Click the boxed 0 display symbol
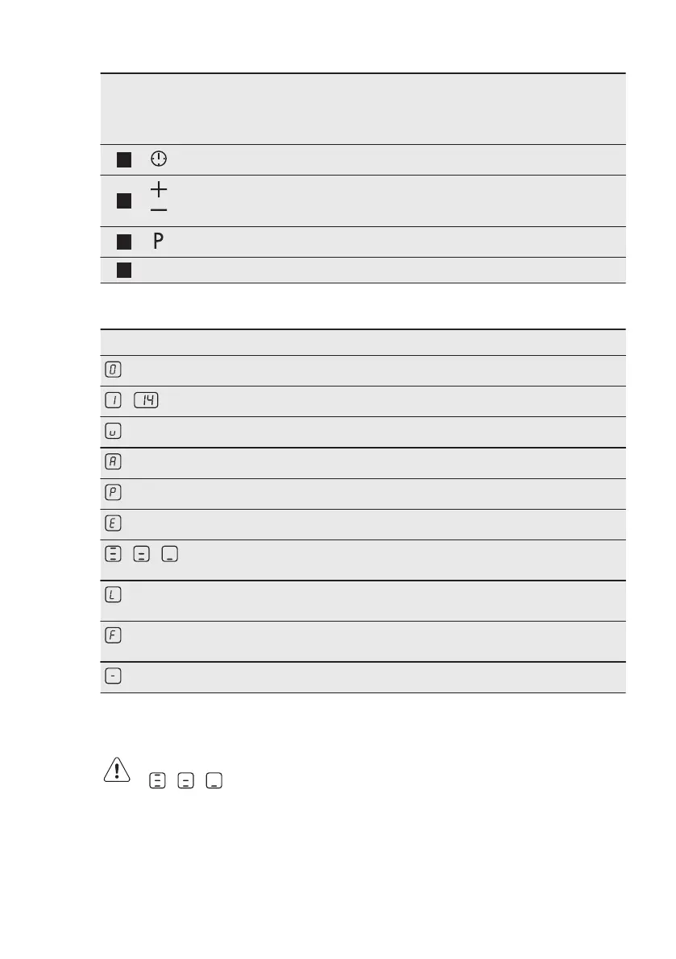Image resolution: width=676 pixels, height=959 pixels. coord(113,370)
